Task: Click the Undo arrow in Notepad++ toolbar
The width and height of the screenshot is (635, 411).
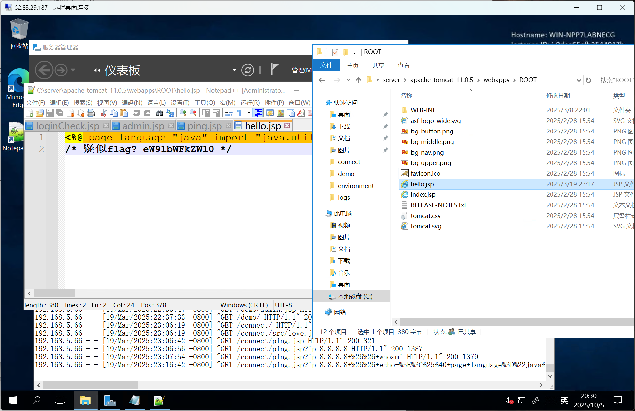Action: click(x=137, y=113)
